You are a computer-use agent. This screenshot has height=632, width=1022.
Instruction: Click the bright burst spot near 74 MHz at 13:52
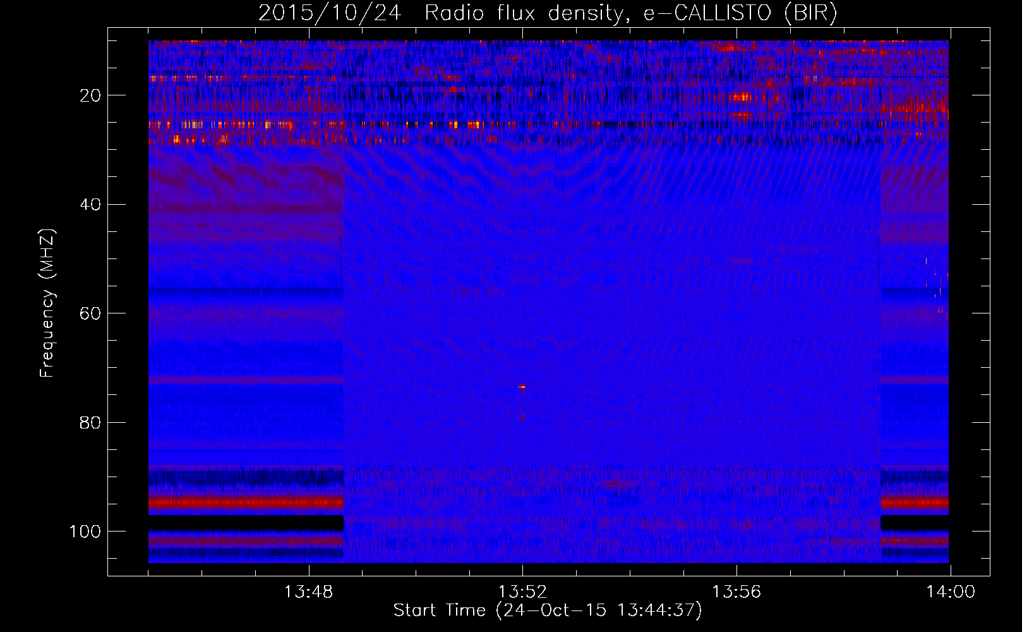pyautogui.click(x=522, y=387)
